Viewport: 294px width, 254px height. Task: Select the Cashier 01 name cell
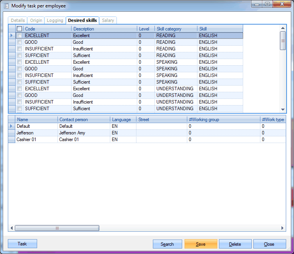click(36, 140)
